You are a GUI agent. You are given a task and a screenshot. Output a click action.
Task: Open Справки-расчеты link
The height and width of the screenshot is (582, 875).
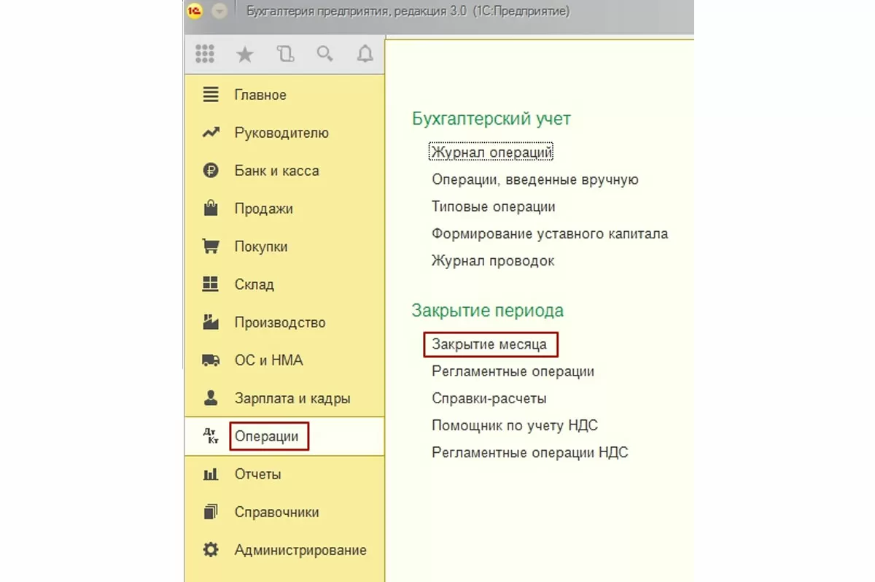coord(489,398)
